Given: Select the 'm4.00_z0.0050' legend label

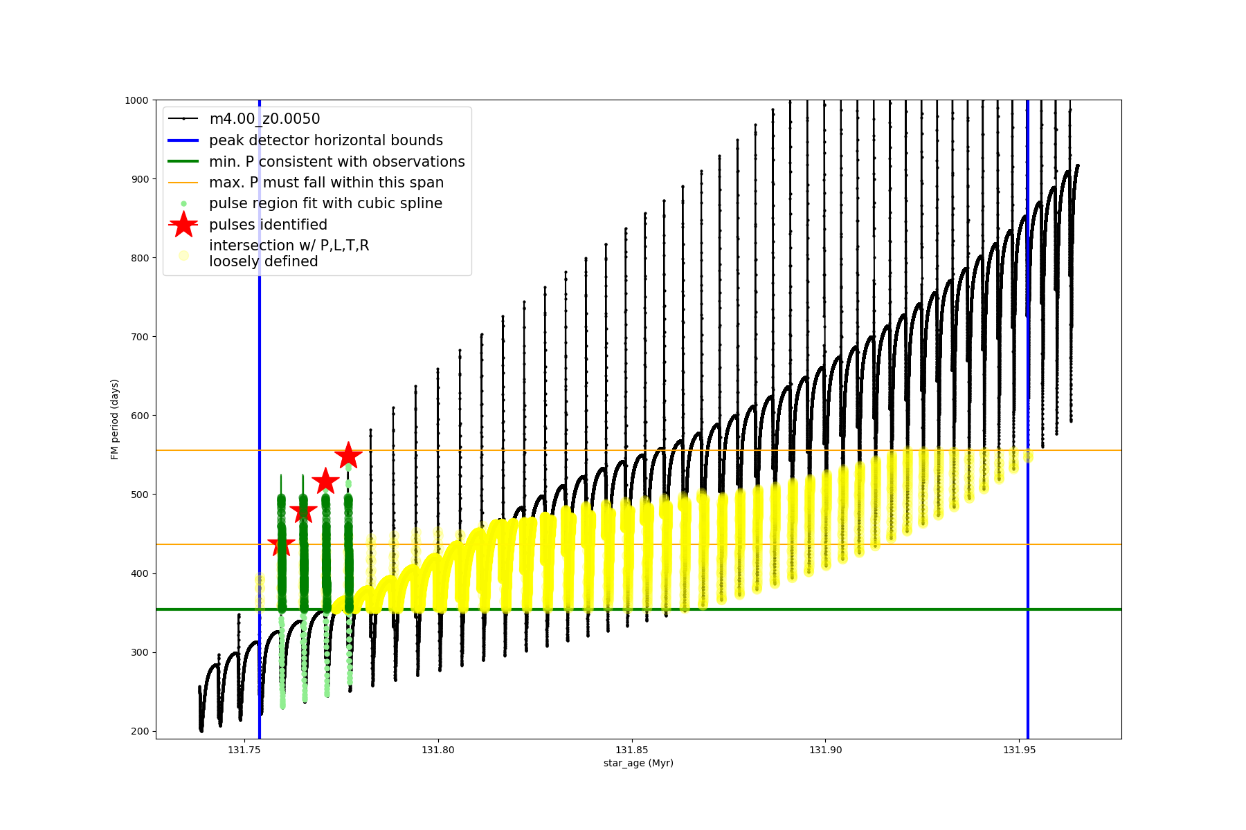Looking at the screenshot, I should [x=264, y=119].
